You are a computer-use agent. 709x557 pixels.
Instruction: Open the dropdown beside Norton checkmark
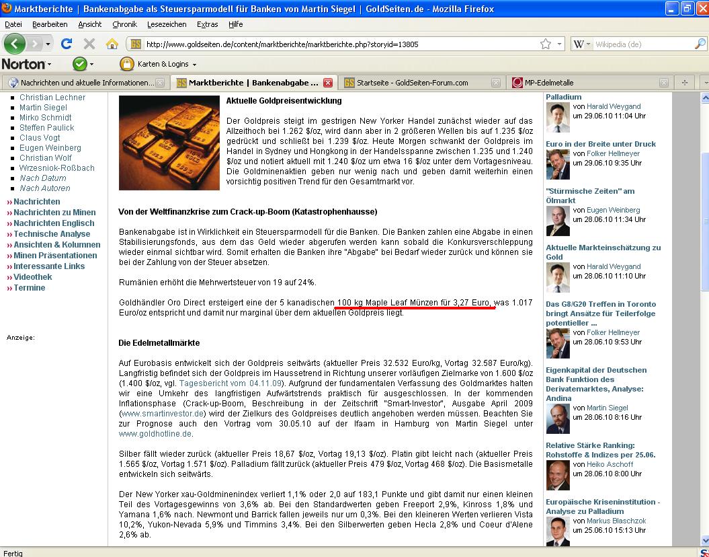click(x=91, y=65)
